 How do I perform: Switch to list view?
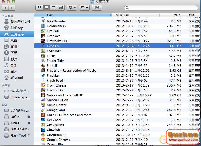[47, 8]
